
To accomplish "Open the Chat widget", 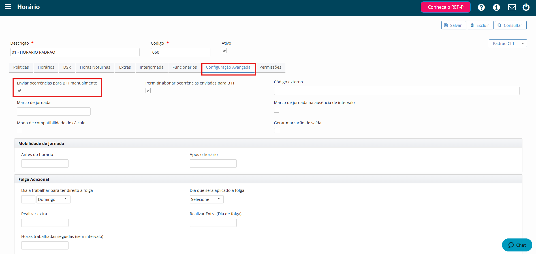I will [517, 245].
